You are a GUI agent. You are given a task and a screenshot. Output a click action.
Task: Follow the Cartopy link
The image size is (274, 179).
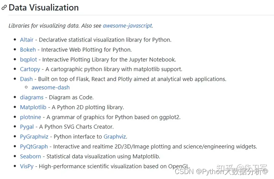pyautogui.click(x=30, y=69)
